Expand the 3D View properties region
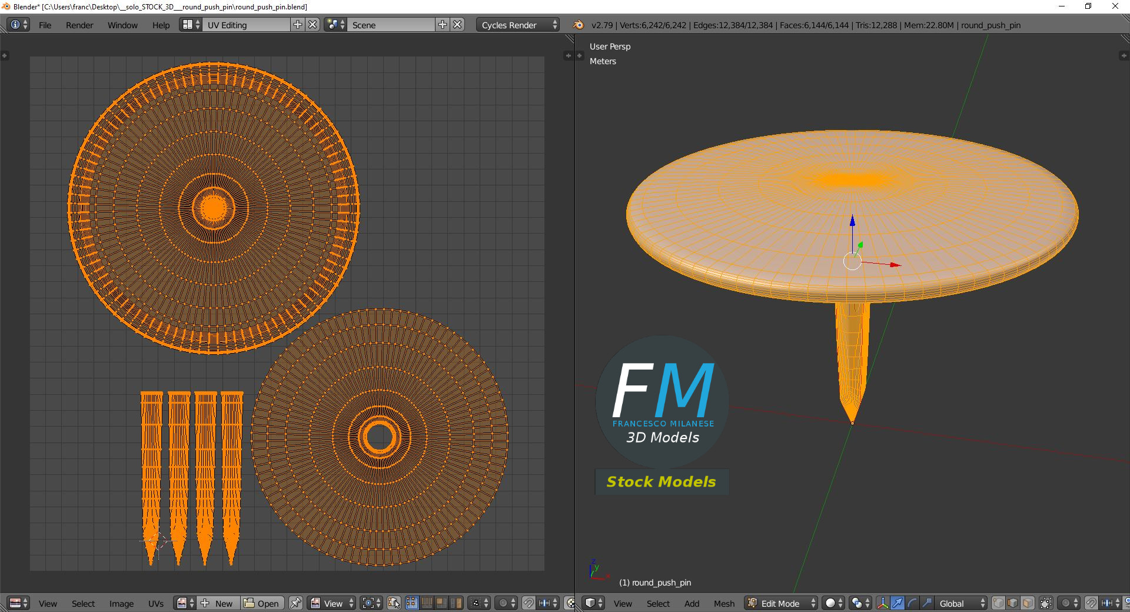Viewport: 1130px width, 612px height. (1123, 55)
